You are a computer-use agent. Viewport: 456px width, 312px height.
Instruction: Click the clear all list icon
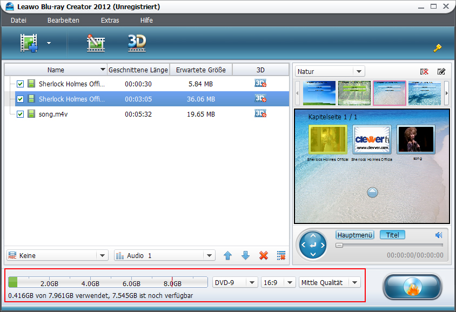[x=281, y=256]
